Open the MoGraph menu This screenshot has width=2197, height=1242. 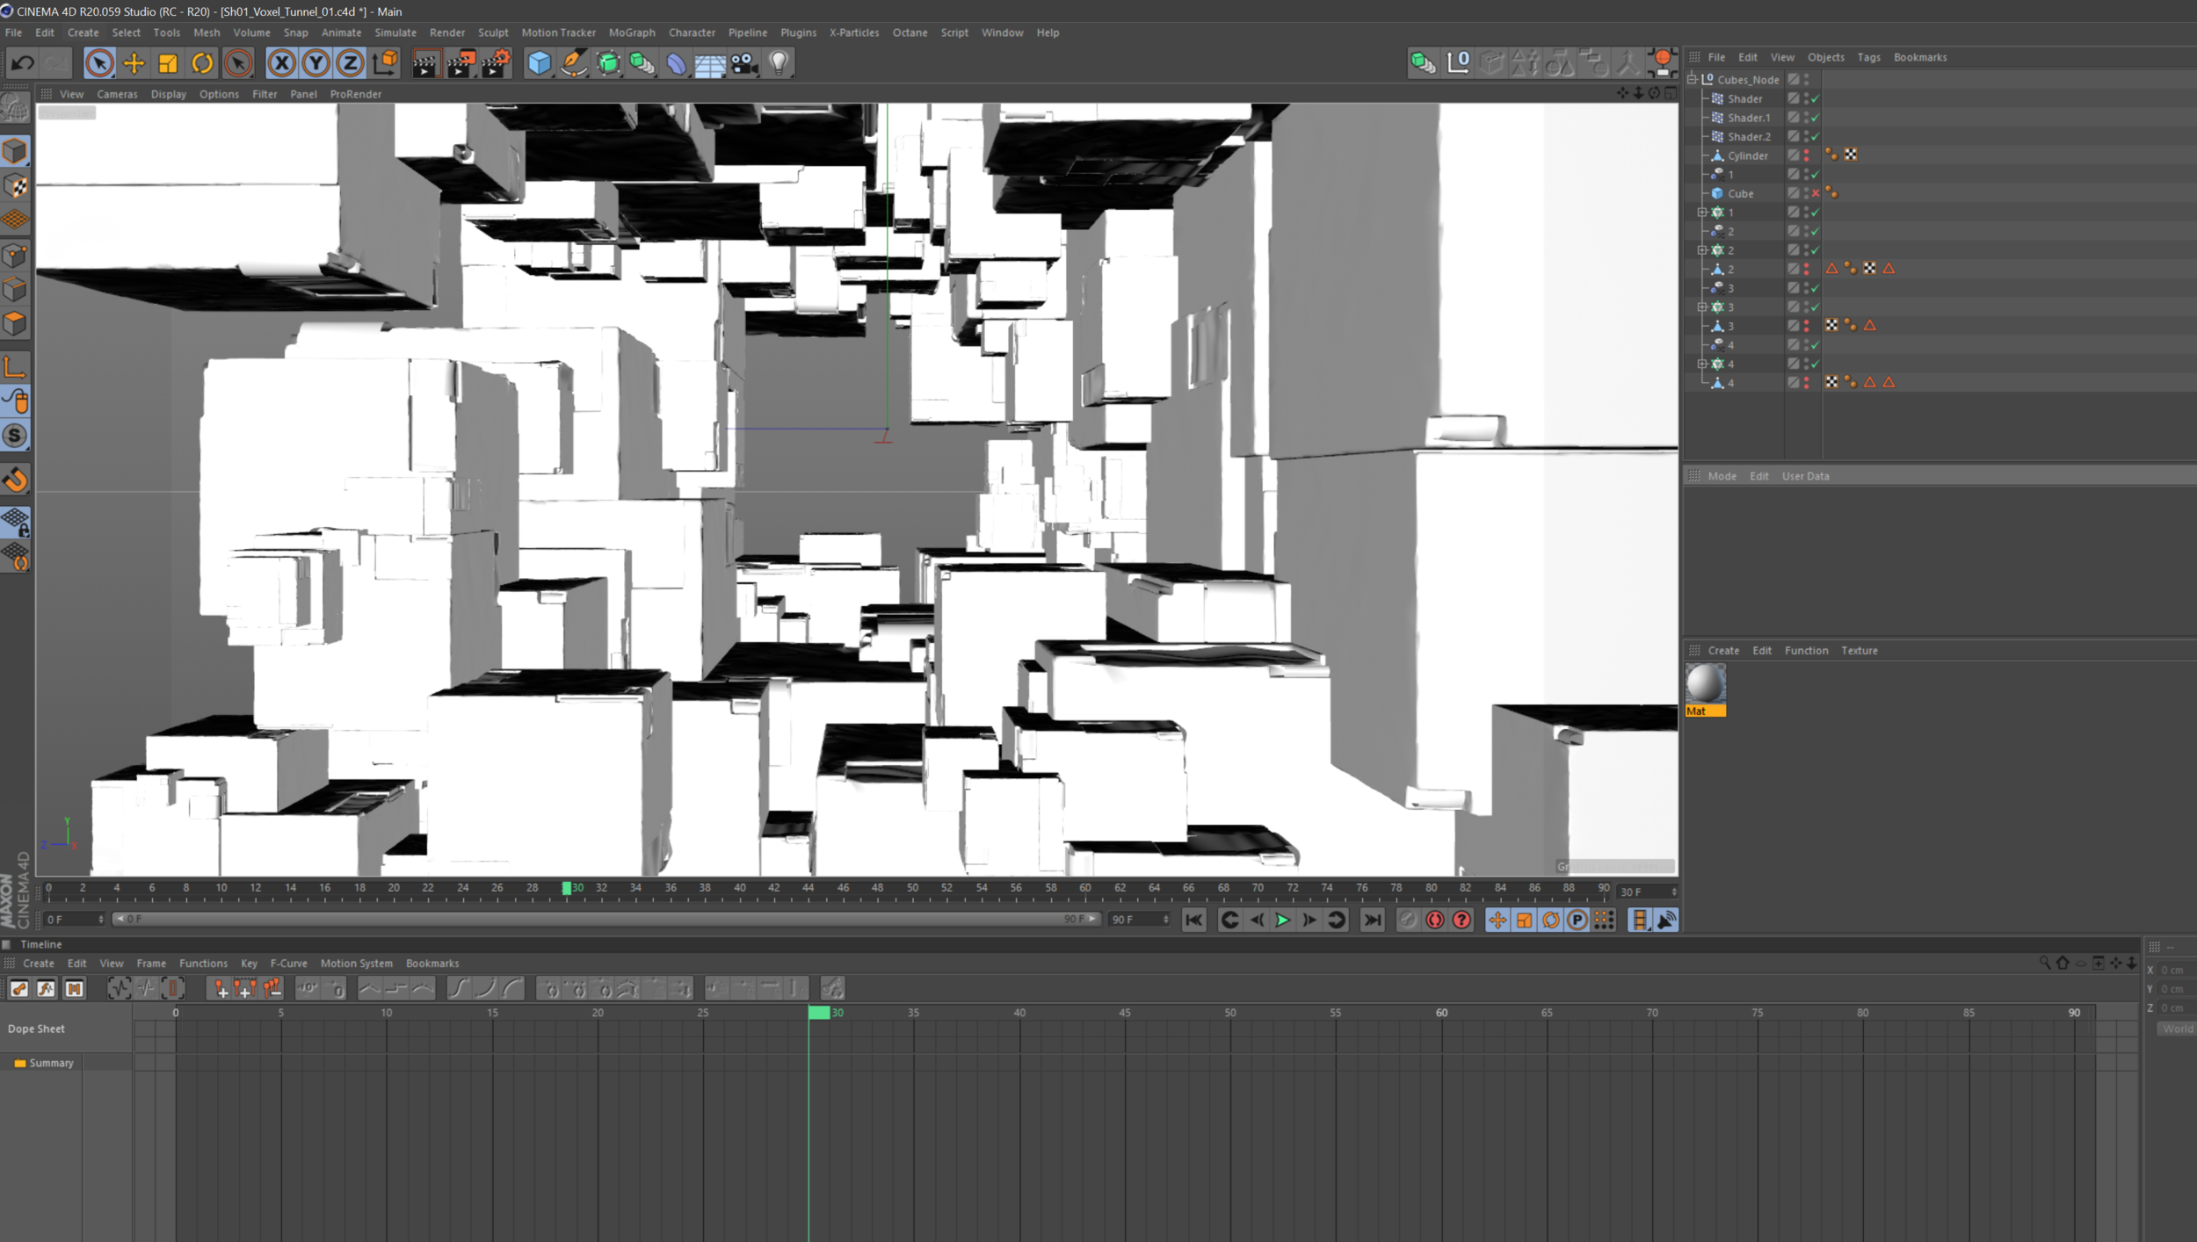point(632,32)
